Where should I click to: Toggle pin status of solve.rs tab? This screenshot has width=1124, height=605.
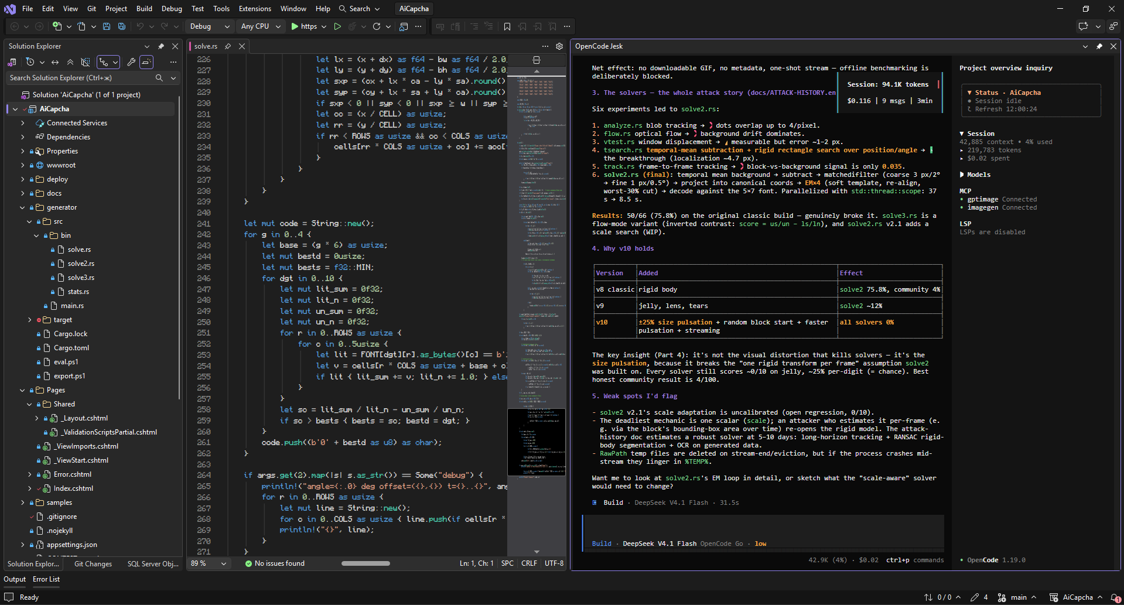[228, 46]
